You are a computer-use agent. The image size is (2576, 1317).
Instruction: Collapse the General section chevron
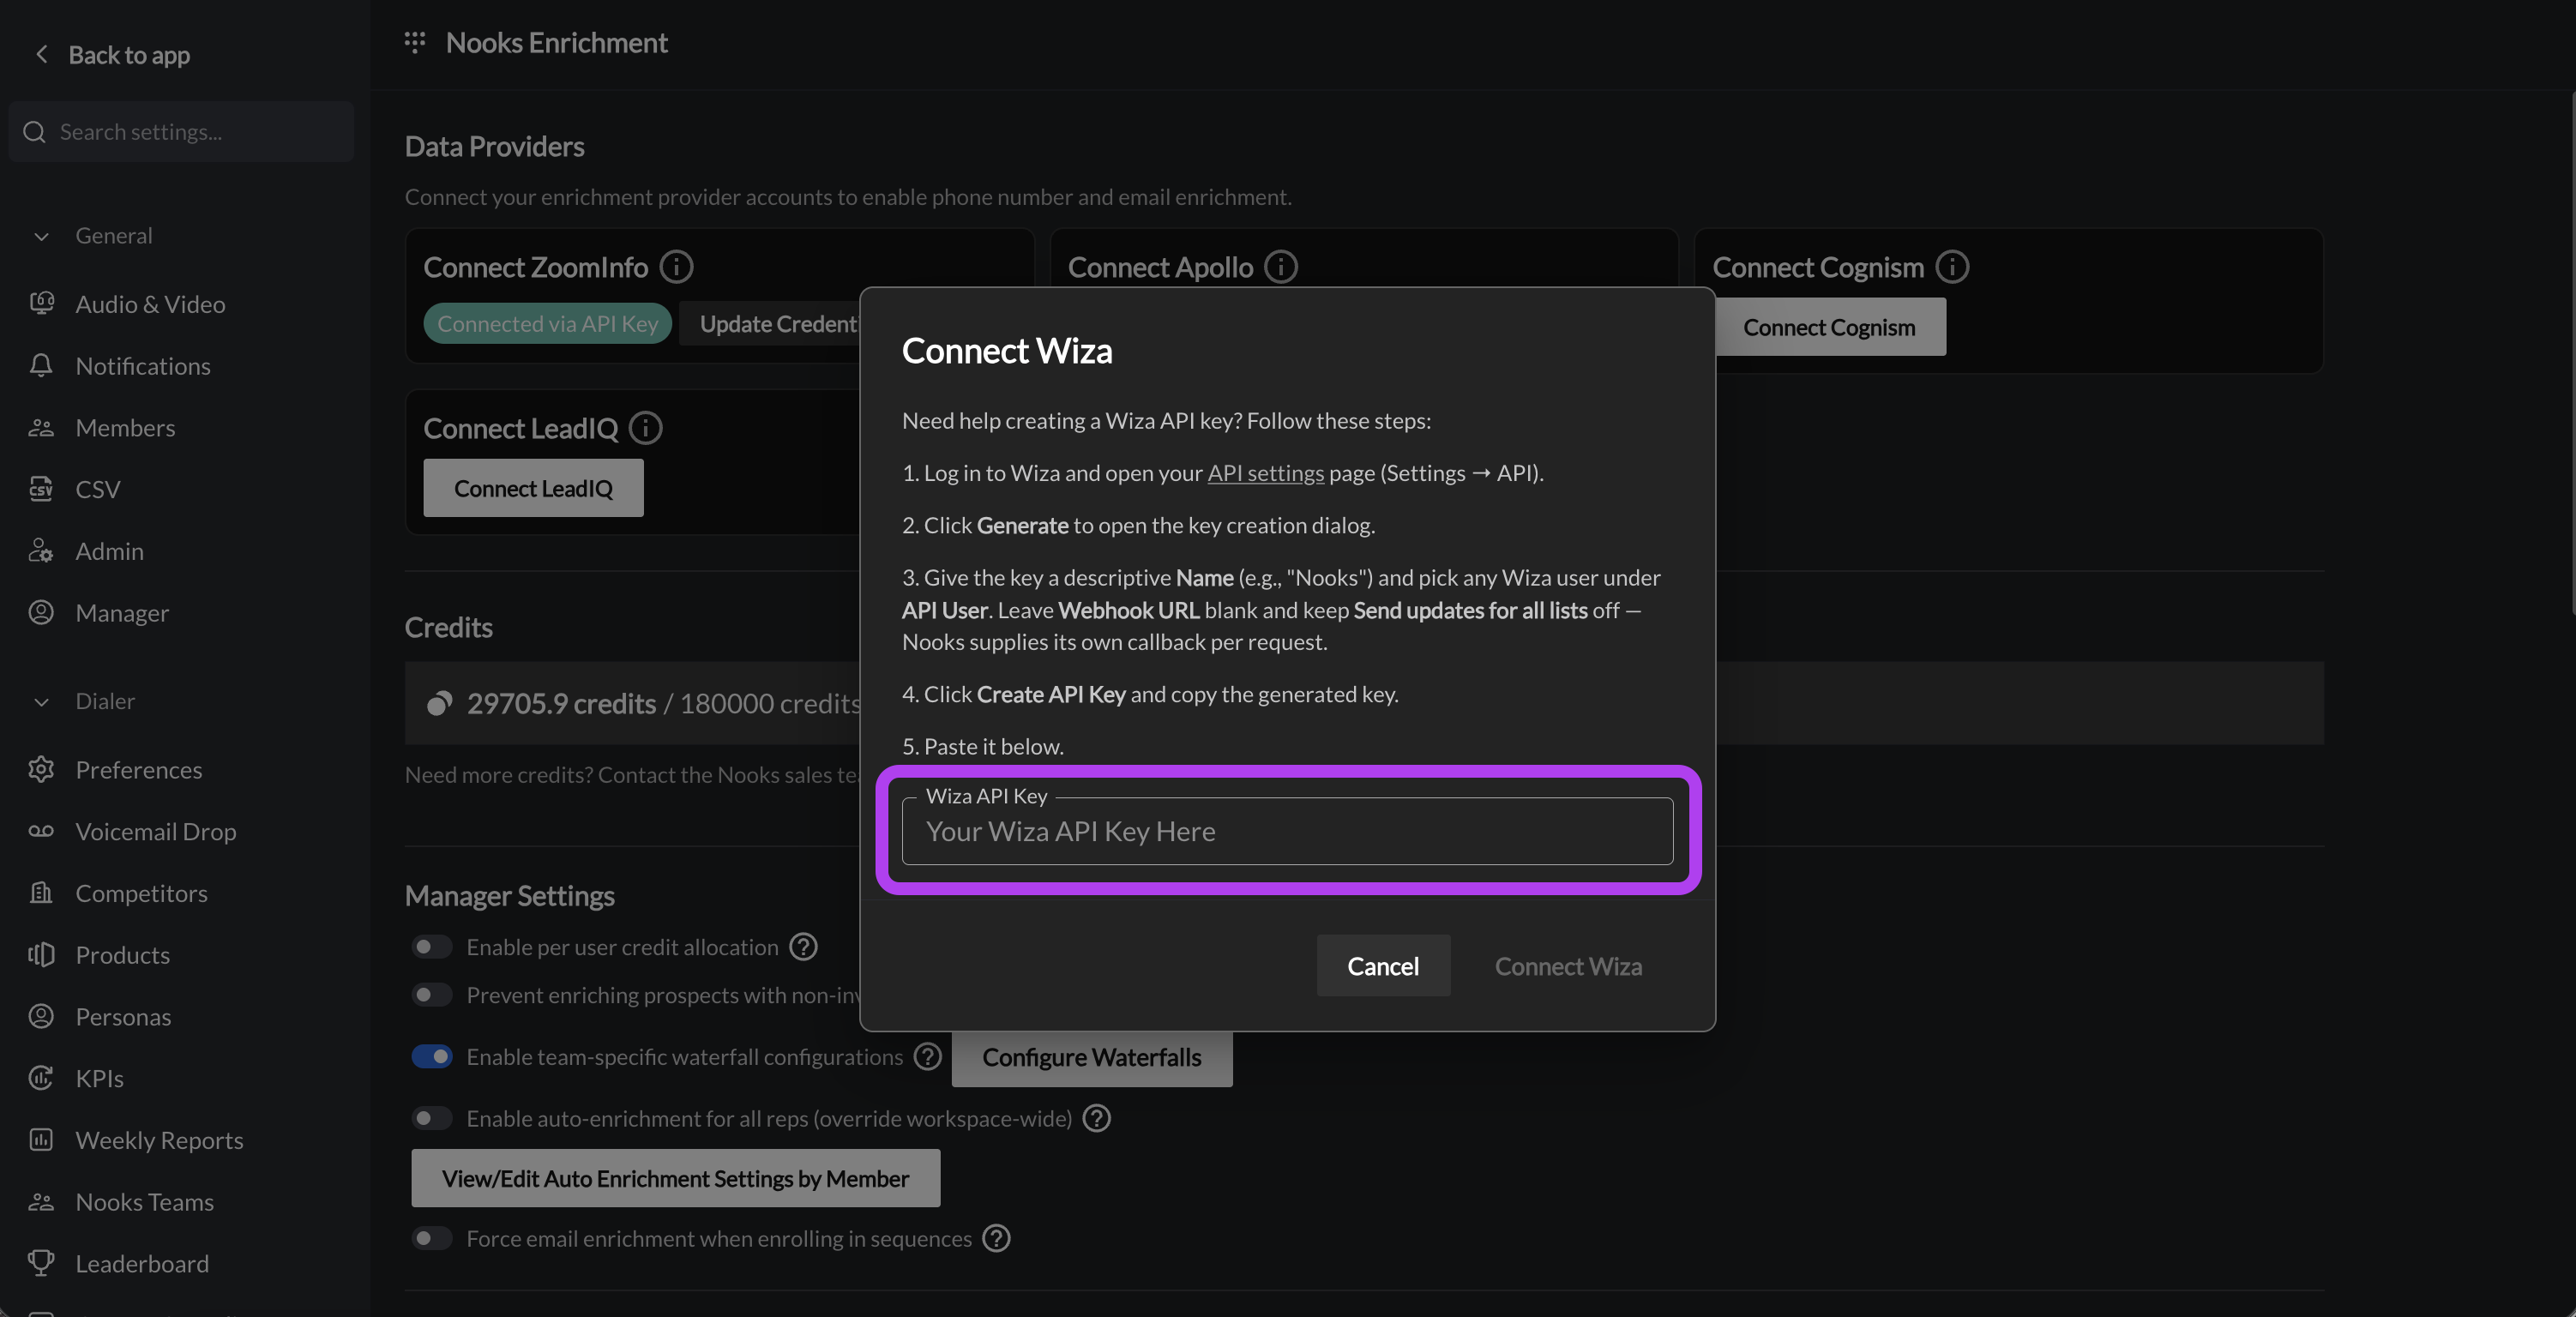click(x=41, y=236)
